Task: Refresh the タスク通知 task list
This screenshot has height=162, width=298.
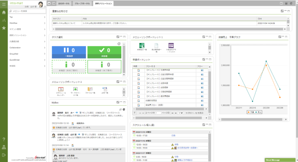Action: tap(119, 44)
